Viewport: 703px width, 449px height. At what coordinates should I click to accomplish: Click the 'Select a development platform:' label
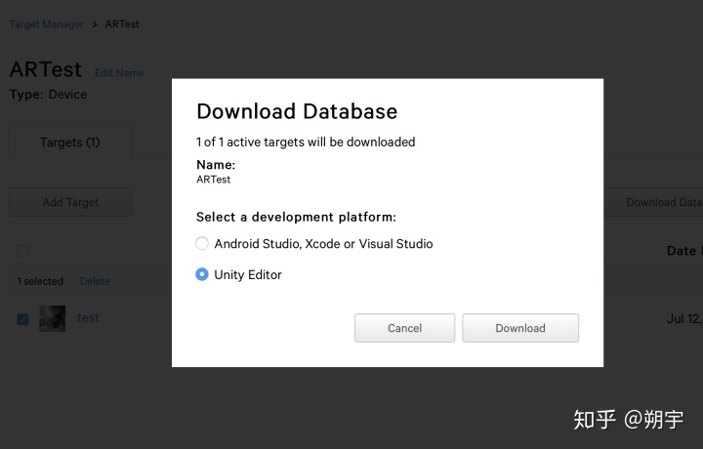click(296, 217)
